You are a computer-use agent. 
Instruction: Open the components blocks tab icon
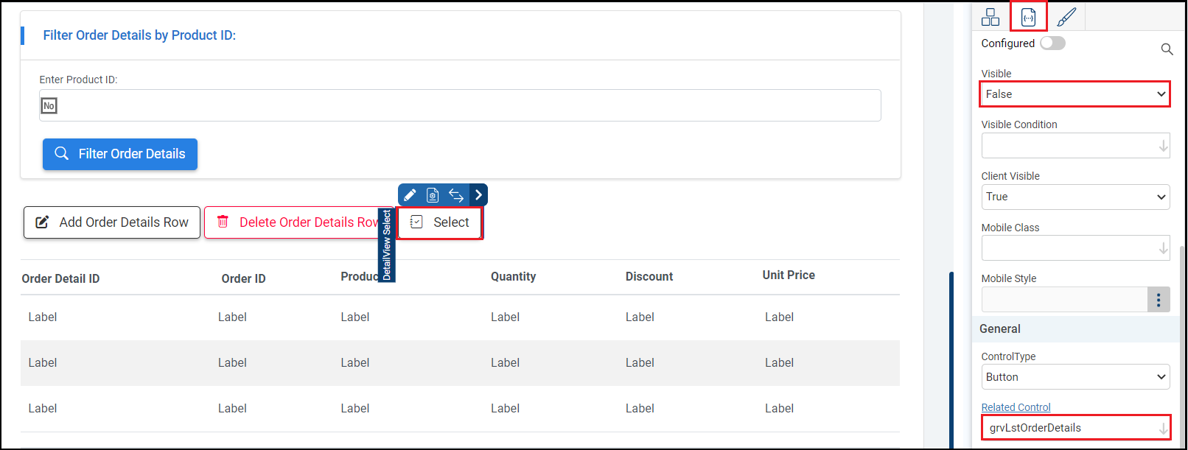coord(990,16)
